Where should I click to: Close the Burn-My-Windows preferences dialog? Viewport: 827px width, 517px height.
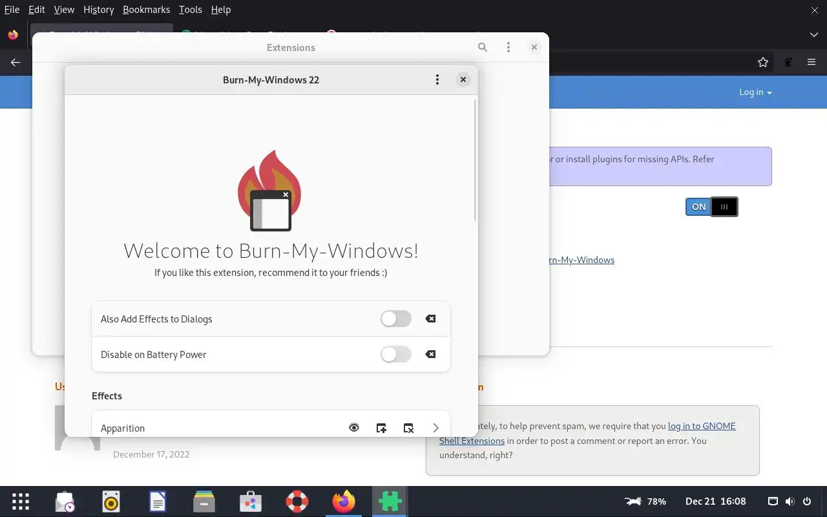[463, 79]
